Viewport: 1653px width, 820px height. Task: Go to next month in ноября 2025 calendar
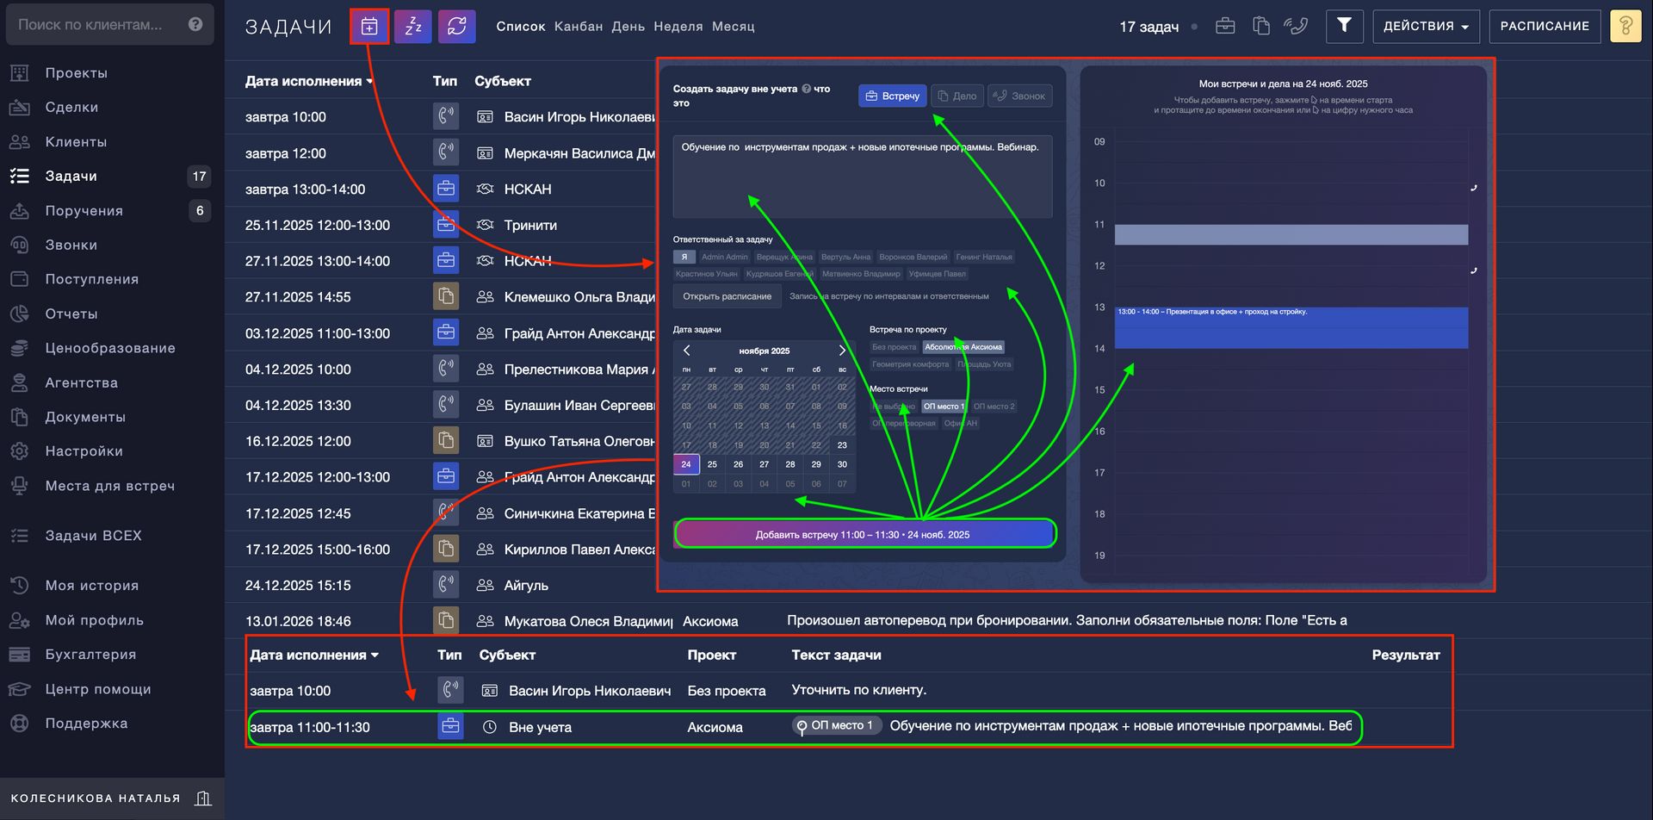842,351
